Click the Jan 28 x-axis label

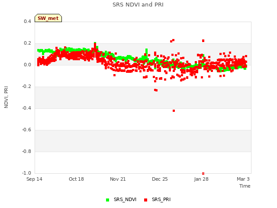click(201, 179)
